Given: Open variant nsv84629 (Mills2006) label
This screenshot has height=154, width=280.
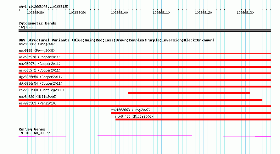Looking at the screenshot, I should pyautogui.click(x=38, y=97).
